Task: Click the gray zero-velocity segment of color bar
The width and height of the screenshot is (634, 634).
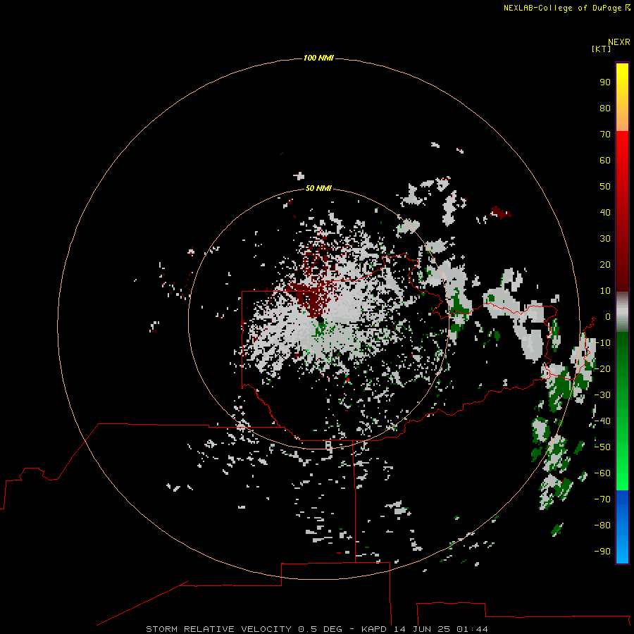Action: point(622,312)
